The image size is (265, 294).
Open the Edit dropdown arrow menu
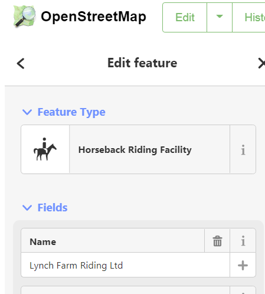point(220,17)
